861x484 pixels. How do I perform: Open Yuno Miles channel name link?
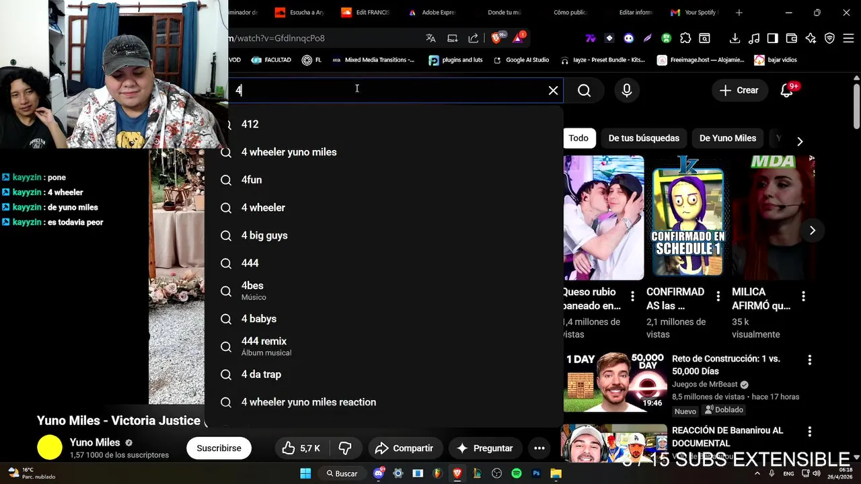click(95, 442)
